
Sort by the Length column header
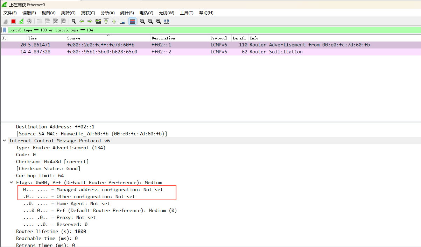click(x=240, y=38)
